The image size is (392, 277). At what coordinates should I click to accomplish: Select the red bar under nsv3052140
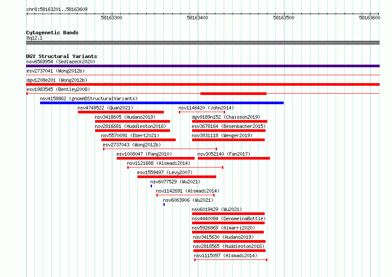[x=234, y=158]
